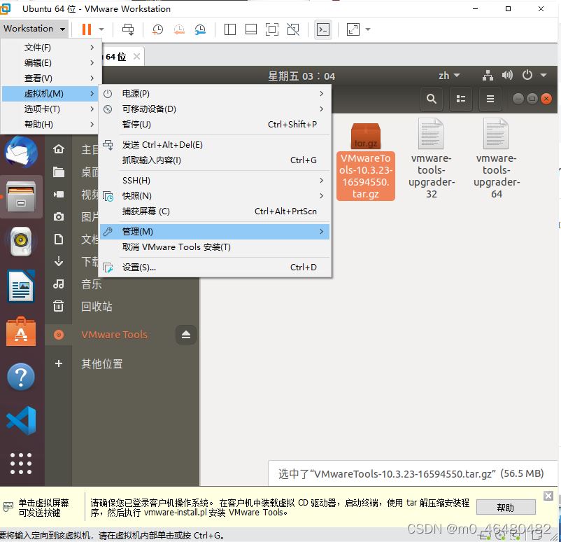Open 设置(S)... entry
The height and width of the screenshot is (542, 561).
coord(215,267)
